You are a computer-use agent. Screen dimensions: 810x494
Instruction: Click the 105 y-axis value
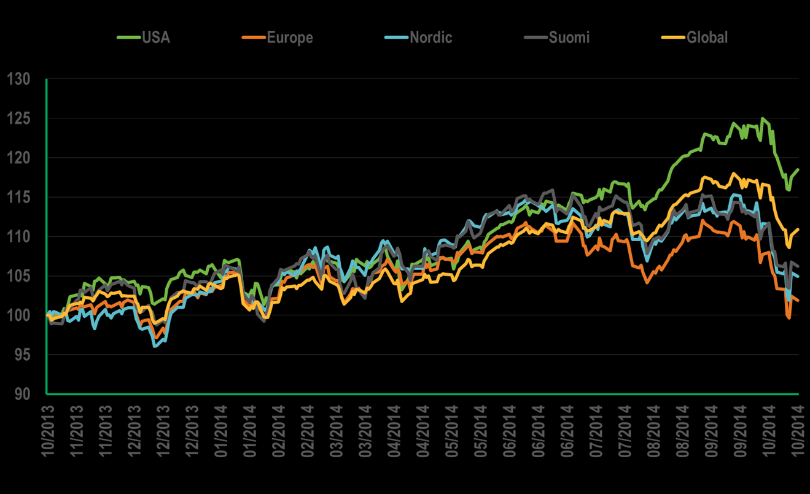pyautogui.click(x=17, y=276)
